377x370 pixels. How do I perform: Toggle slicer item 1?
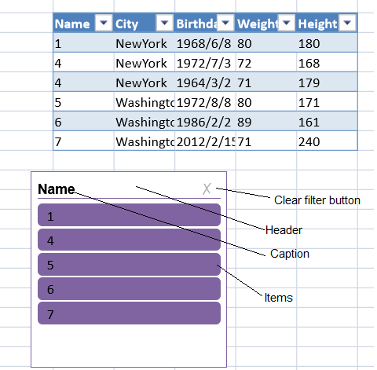[129, 215]
